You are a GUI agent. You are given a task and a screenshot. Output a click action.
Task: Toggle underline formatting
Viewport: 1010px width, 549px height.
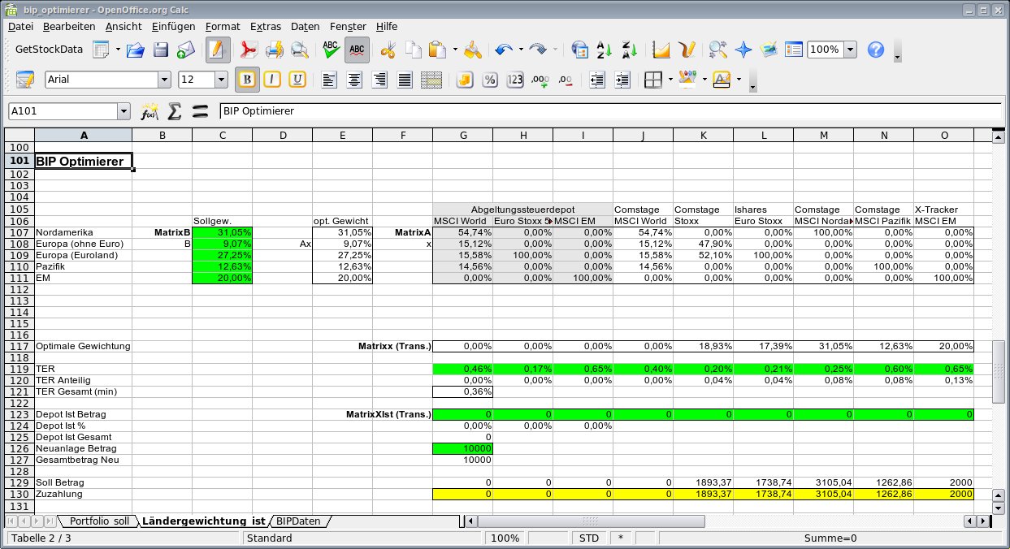click(x=297, y=80)
